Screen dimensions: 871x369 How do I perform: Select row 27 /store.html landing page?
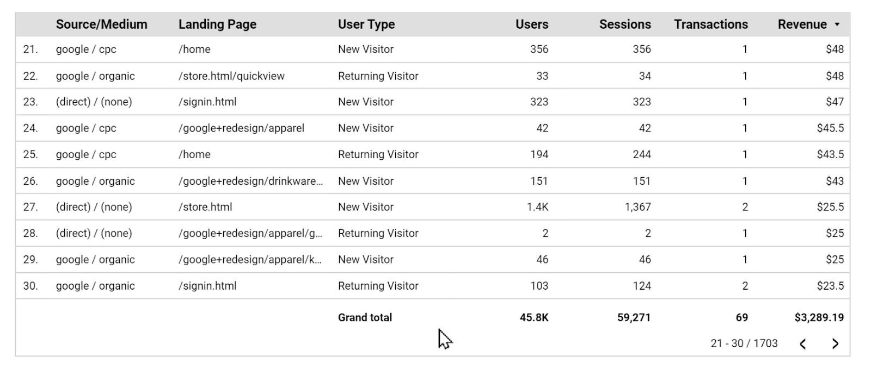pos(205,207)
